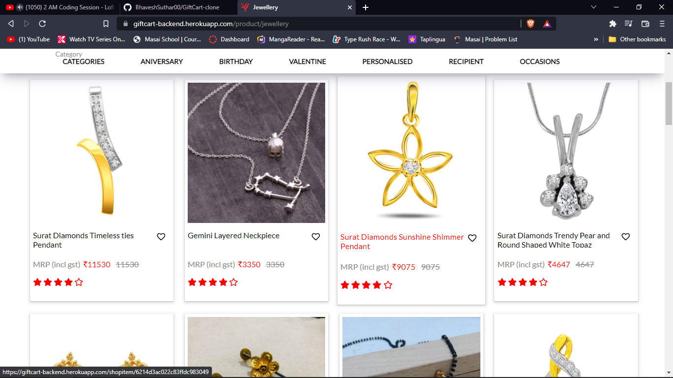Open Masai Problem List bookmark
This screenshot has width=673, height=378.
[485, 39]
